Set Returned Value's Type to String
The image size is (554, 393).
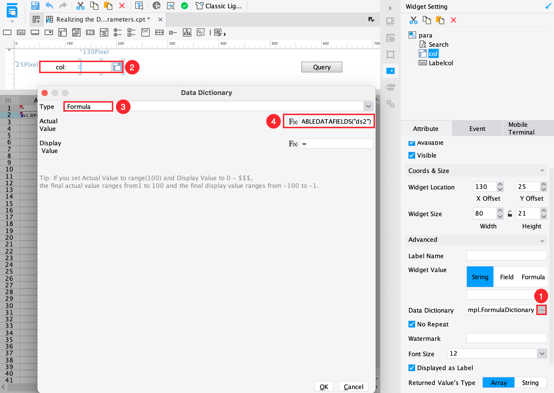[530, 383]
